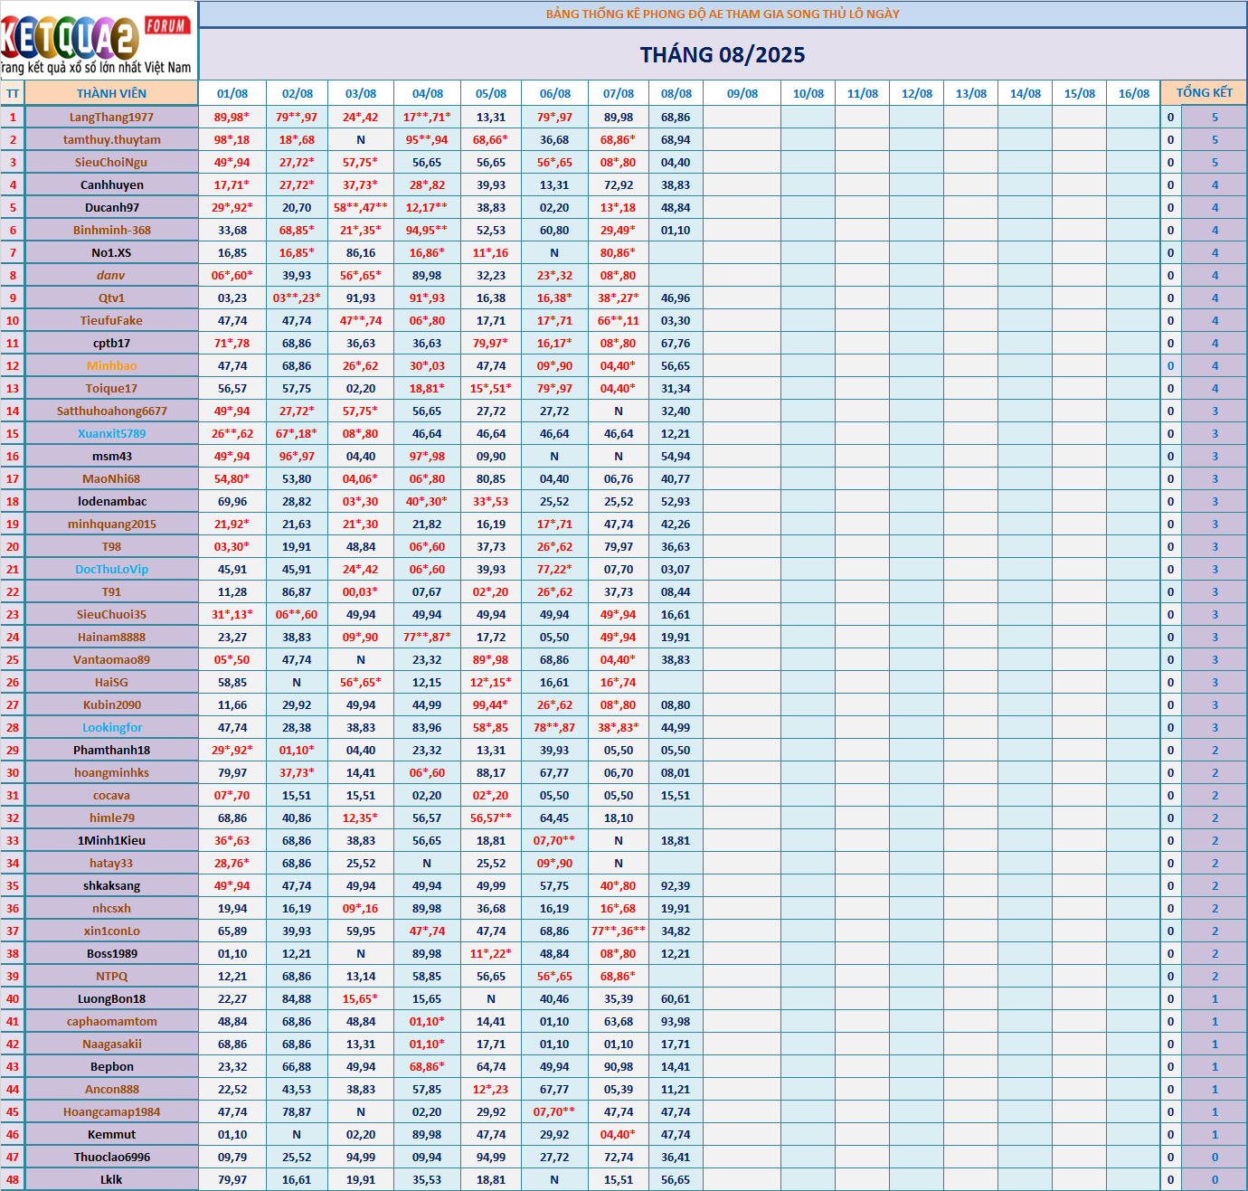The image size is (1248, 1191).
Task: Click cell 66**,11 in TieufuFake row
Action: [619, 320]
